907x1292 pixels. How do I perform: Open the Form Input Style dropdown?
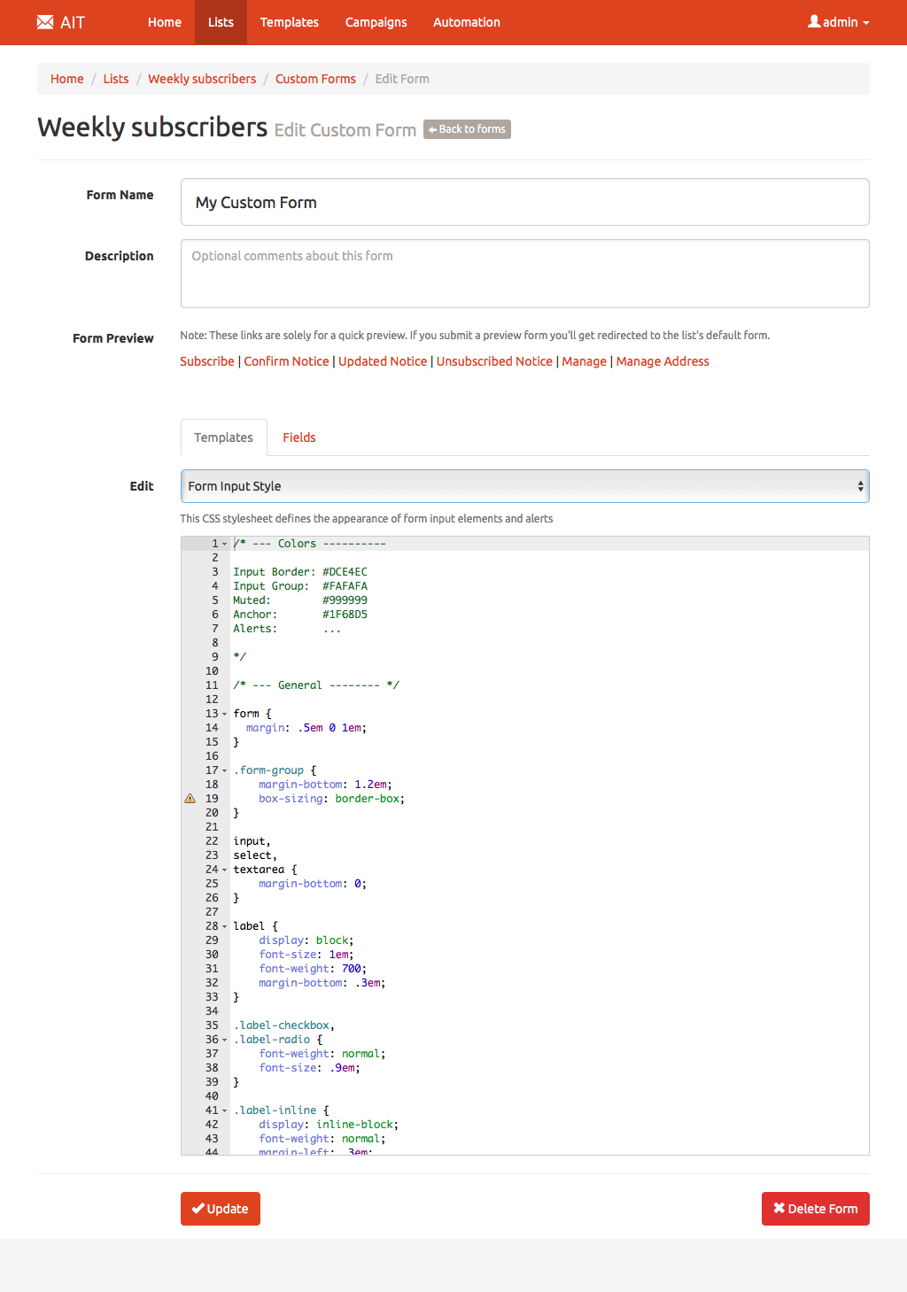524,486
